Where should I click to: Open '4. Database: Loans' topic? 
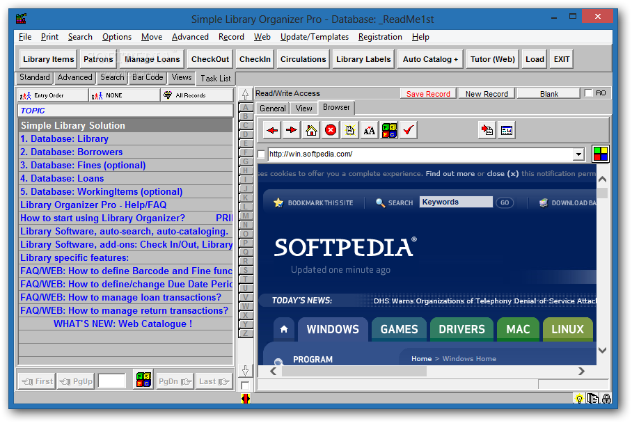[125, 178]
